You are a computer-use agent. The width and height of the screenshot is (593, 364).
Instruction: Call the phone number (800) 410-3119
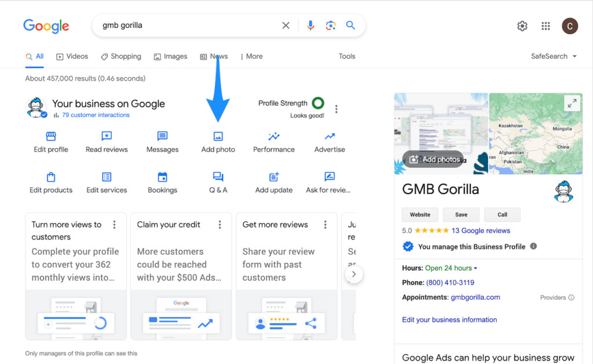tap(450, 283)
